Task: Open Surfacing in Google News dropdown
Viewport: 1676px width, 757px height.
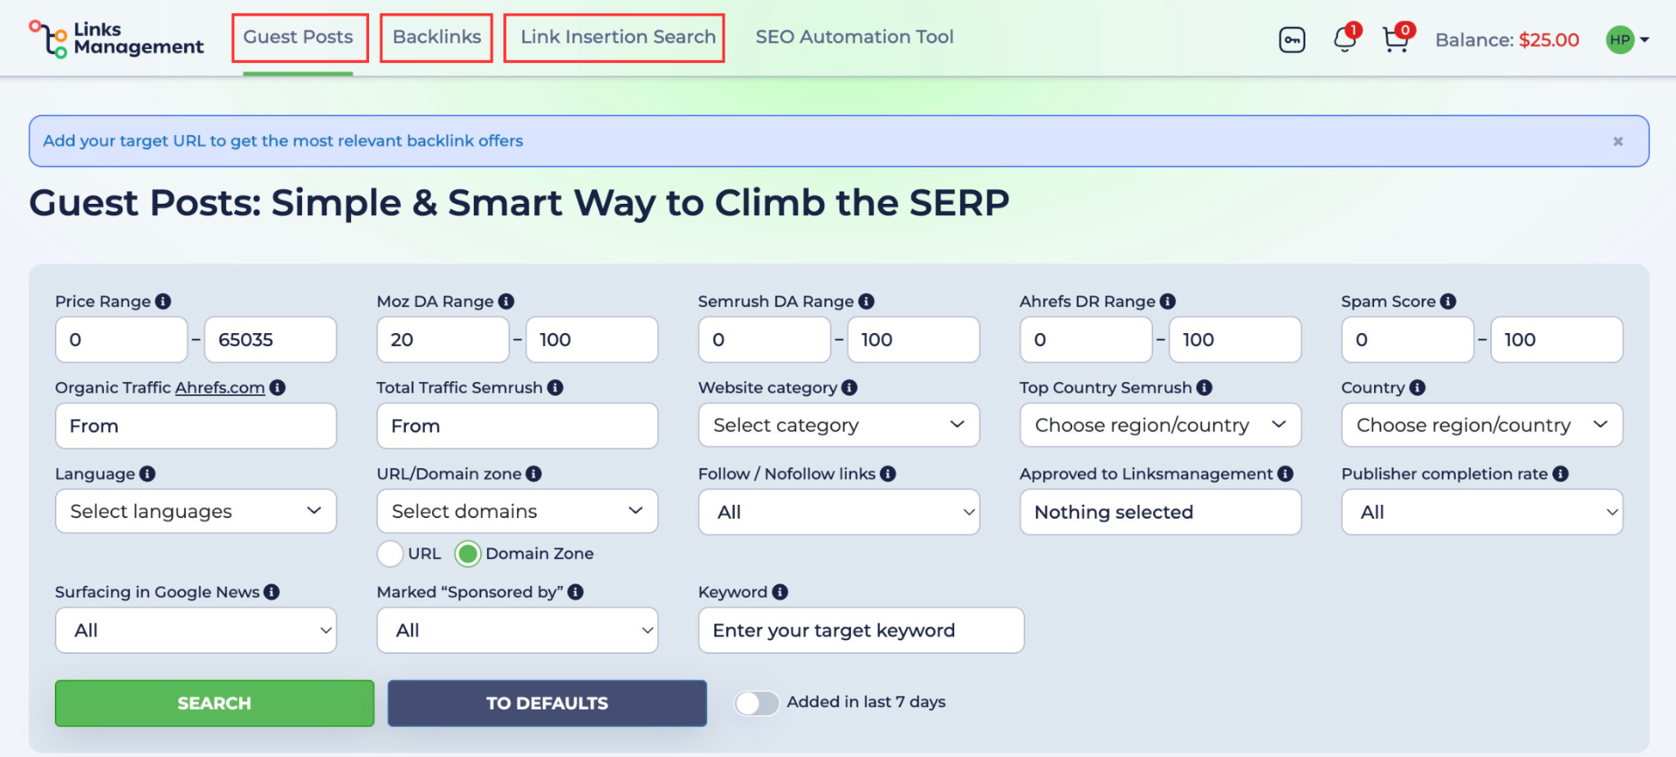Action: click(196, 630)
